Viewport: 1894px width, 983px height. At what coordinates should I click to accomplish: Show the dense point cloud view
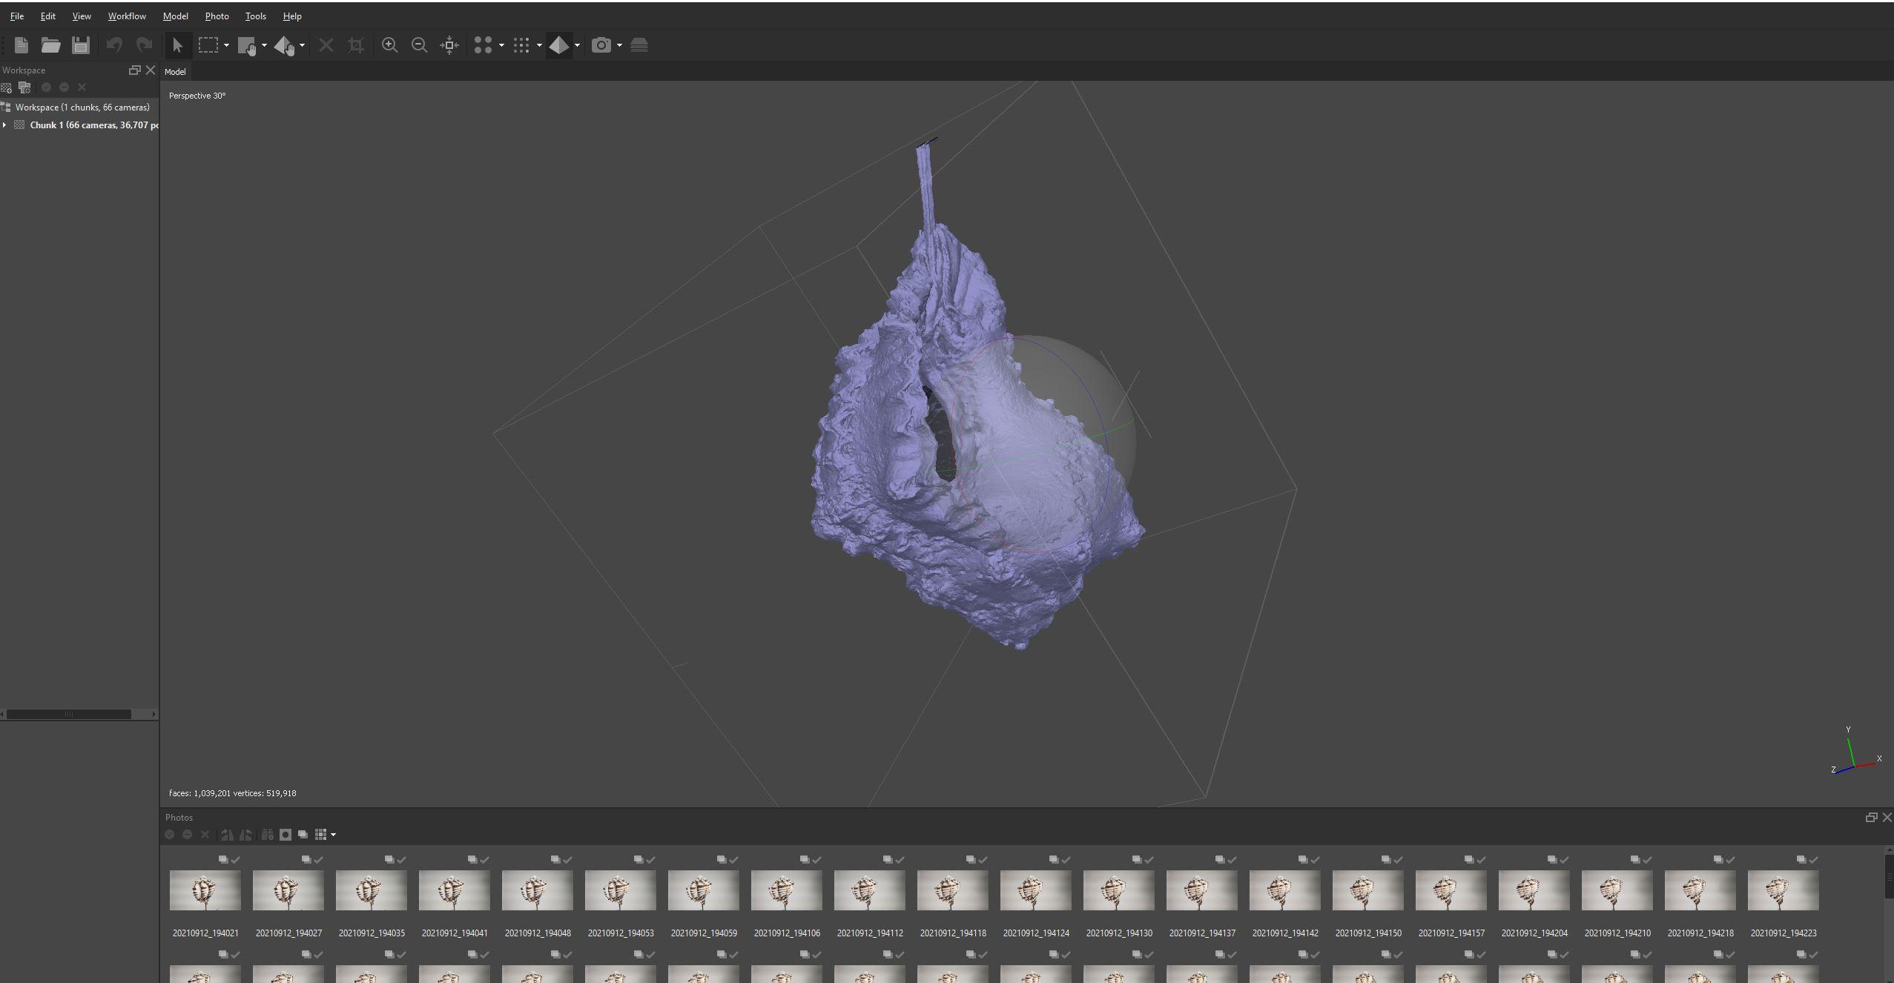(x=521, y=45)
